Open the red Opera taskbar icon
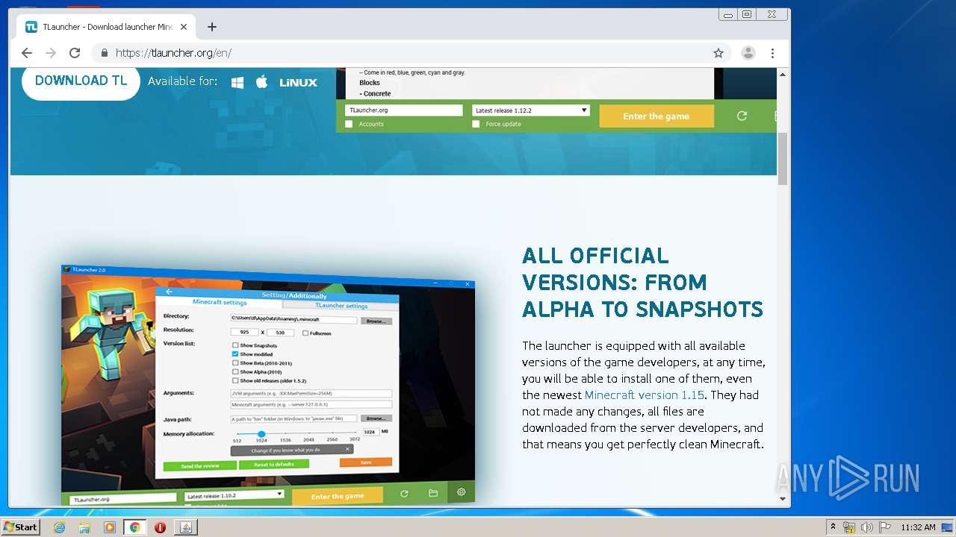The width and height of the screenshot is (956, 537). (x=160, y=527)
